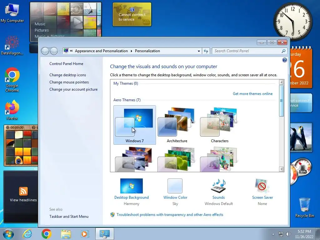Viewport: 320px width, 240px height.
Task: Open Windows Media Player in taskbar
Action: (84, 234)
